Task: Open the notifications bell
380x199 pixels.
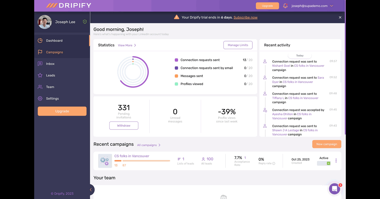Action: click(x=285, y=6)
